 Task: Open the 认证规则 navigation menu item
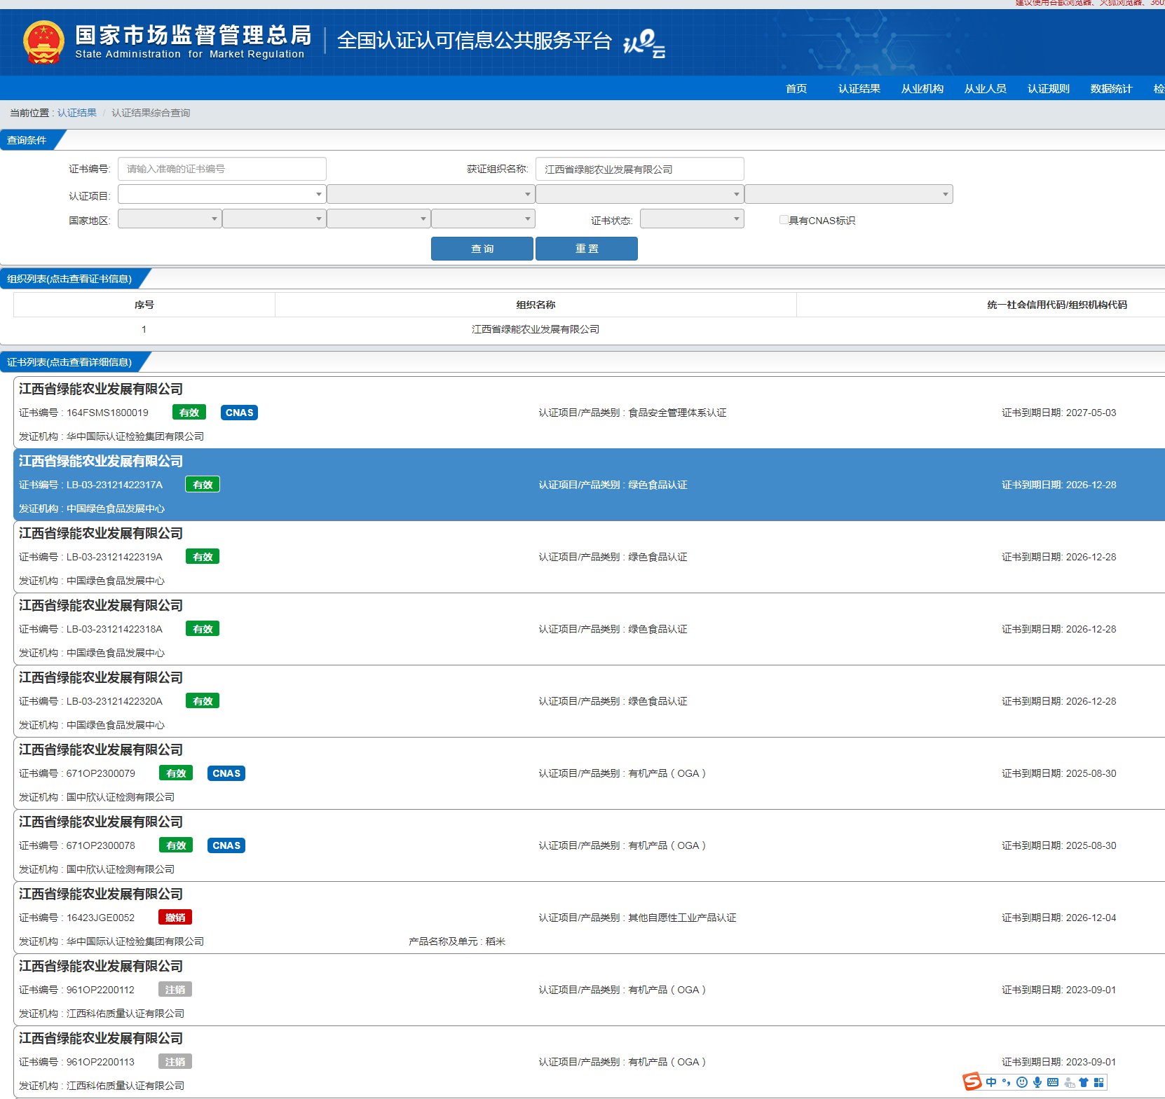pos(1048,88)
